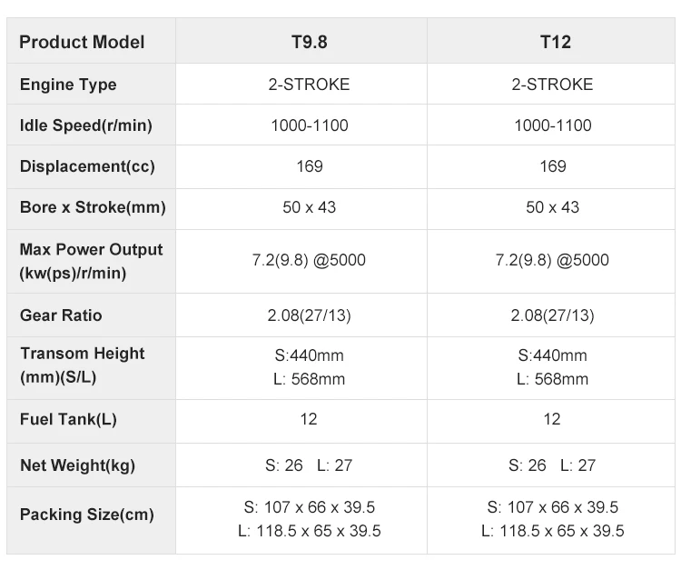Select the Net Weight(kg) row label

click(x=77, y=465)
